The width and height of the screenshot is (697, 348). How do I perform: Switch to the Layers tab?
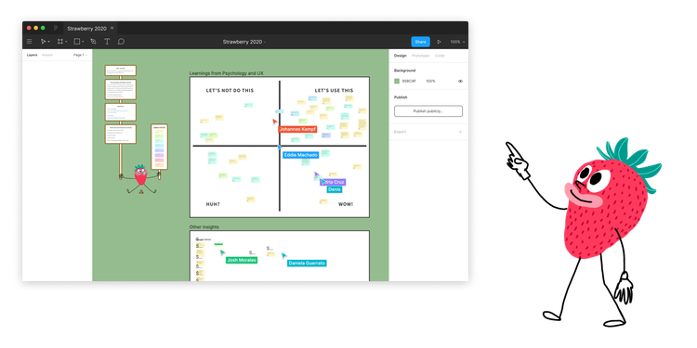[x=32, y=55]
